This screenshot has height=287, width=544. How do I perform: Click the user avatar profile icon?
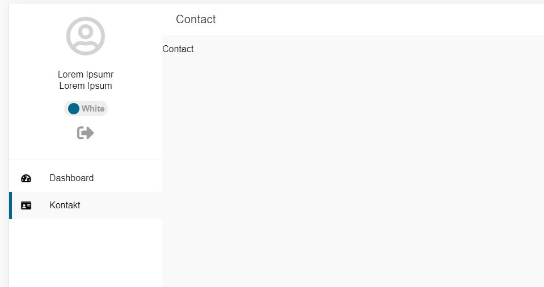[x=86, y=36]
